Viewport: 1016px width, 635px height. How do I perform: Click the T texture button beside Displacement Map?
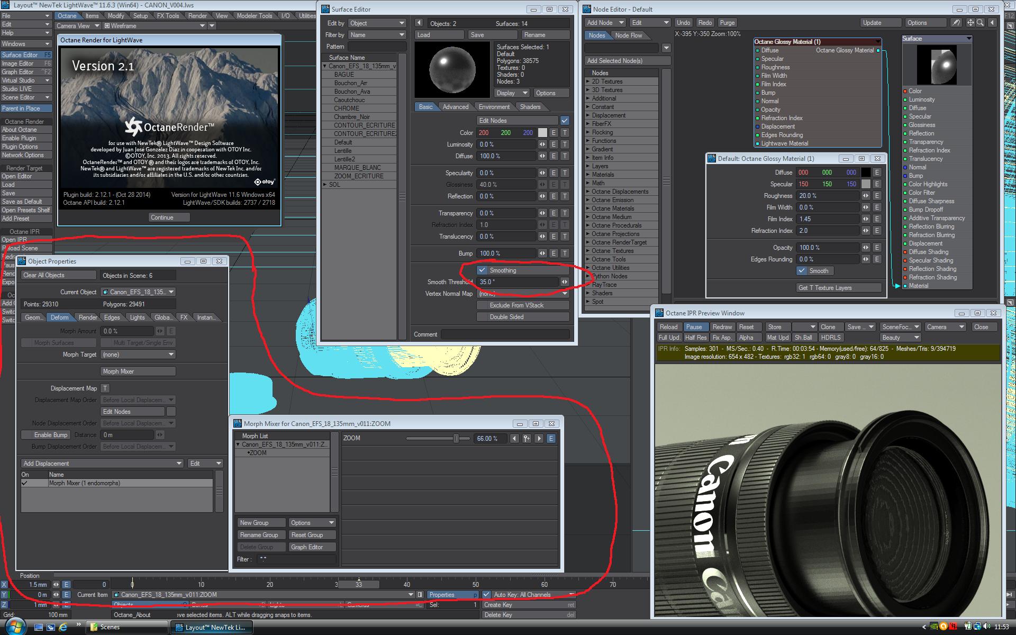point(105,388)
